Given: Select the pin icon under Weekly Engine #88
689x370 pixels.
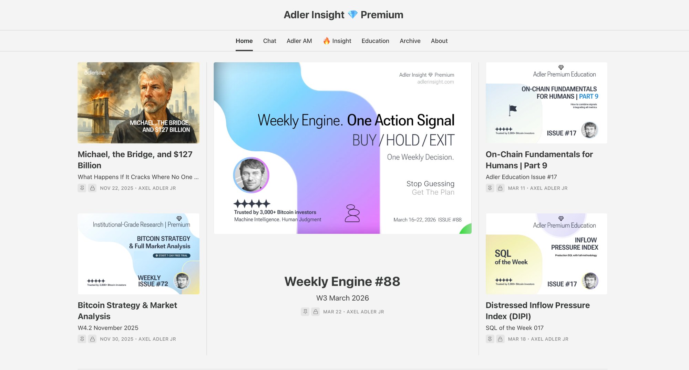Looking at the screenshot, I should 305,312.
